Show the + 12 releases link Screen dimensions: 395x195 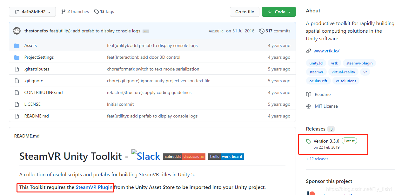click(x=317, y=159)
